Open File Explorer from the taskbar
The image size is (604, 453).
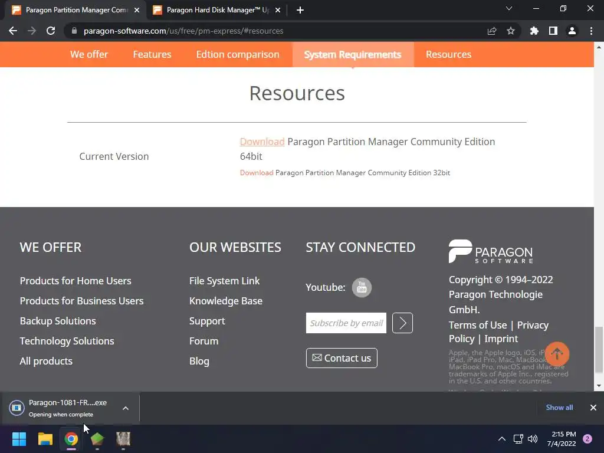[x=45, y=439]
